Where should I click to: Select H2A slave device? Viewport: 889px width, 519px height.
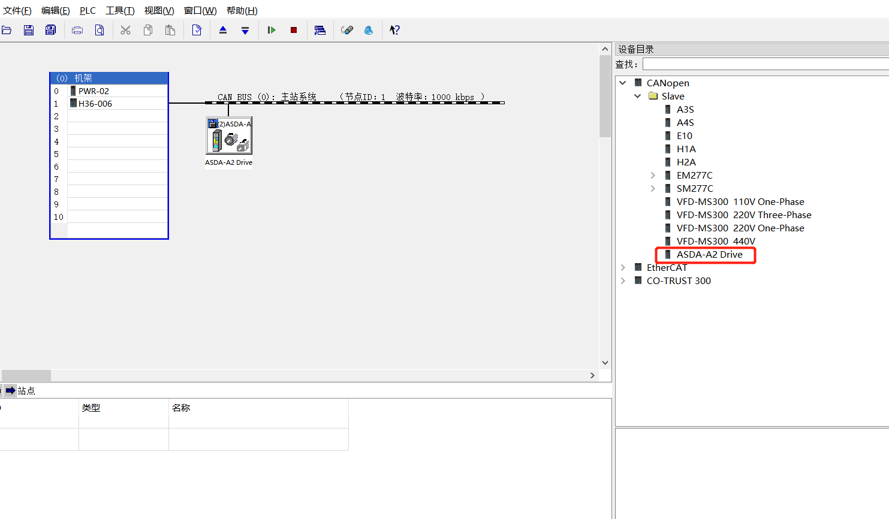(686, 162)
